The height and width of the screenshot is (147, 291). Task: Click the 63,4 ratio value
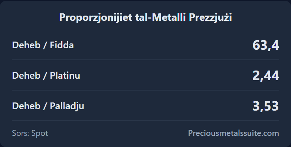(266, 45)
